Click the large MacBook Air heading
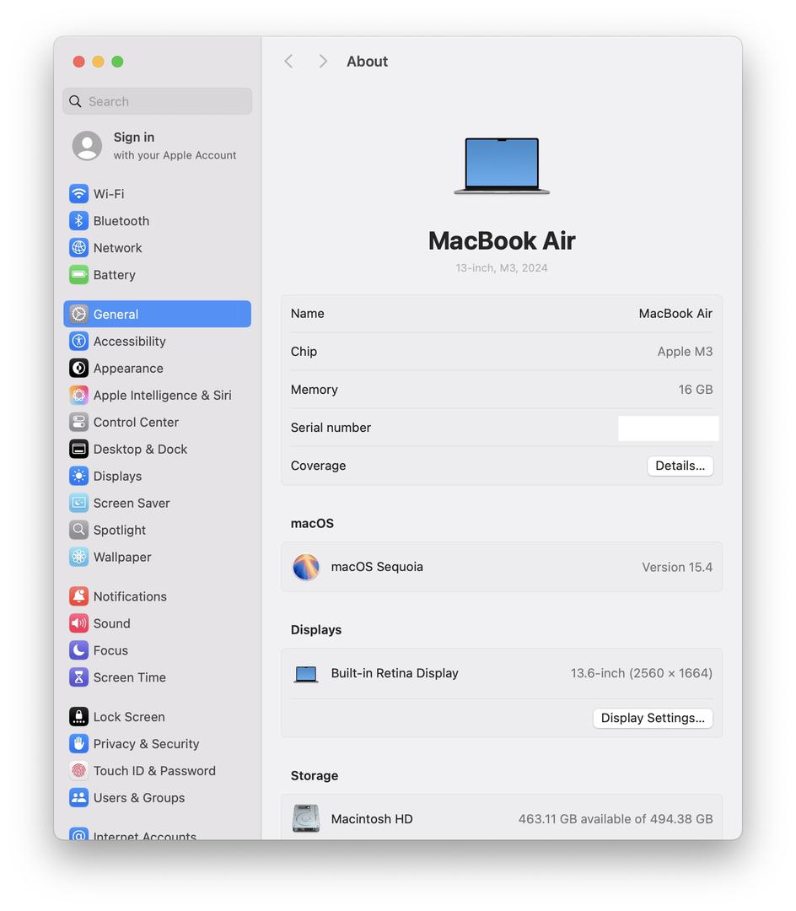The width and height of the screenshot is (796, 911). (x=502, y=240)
